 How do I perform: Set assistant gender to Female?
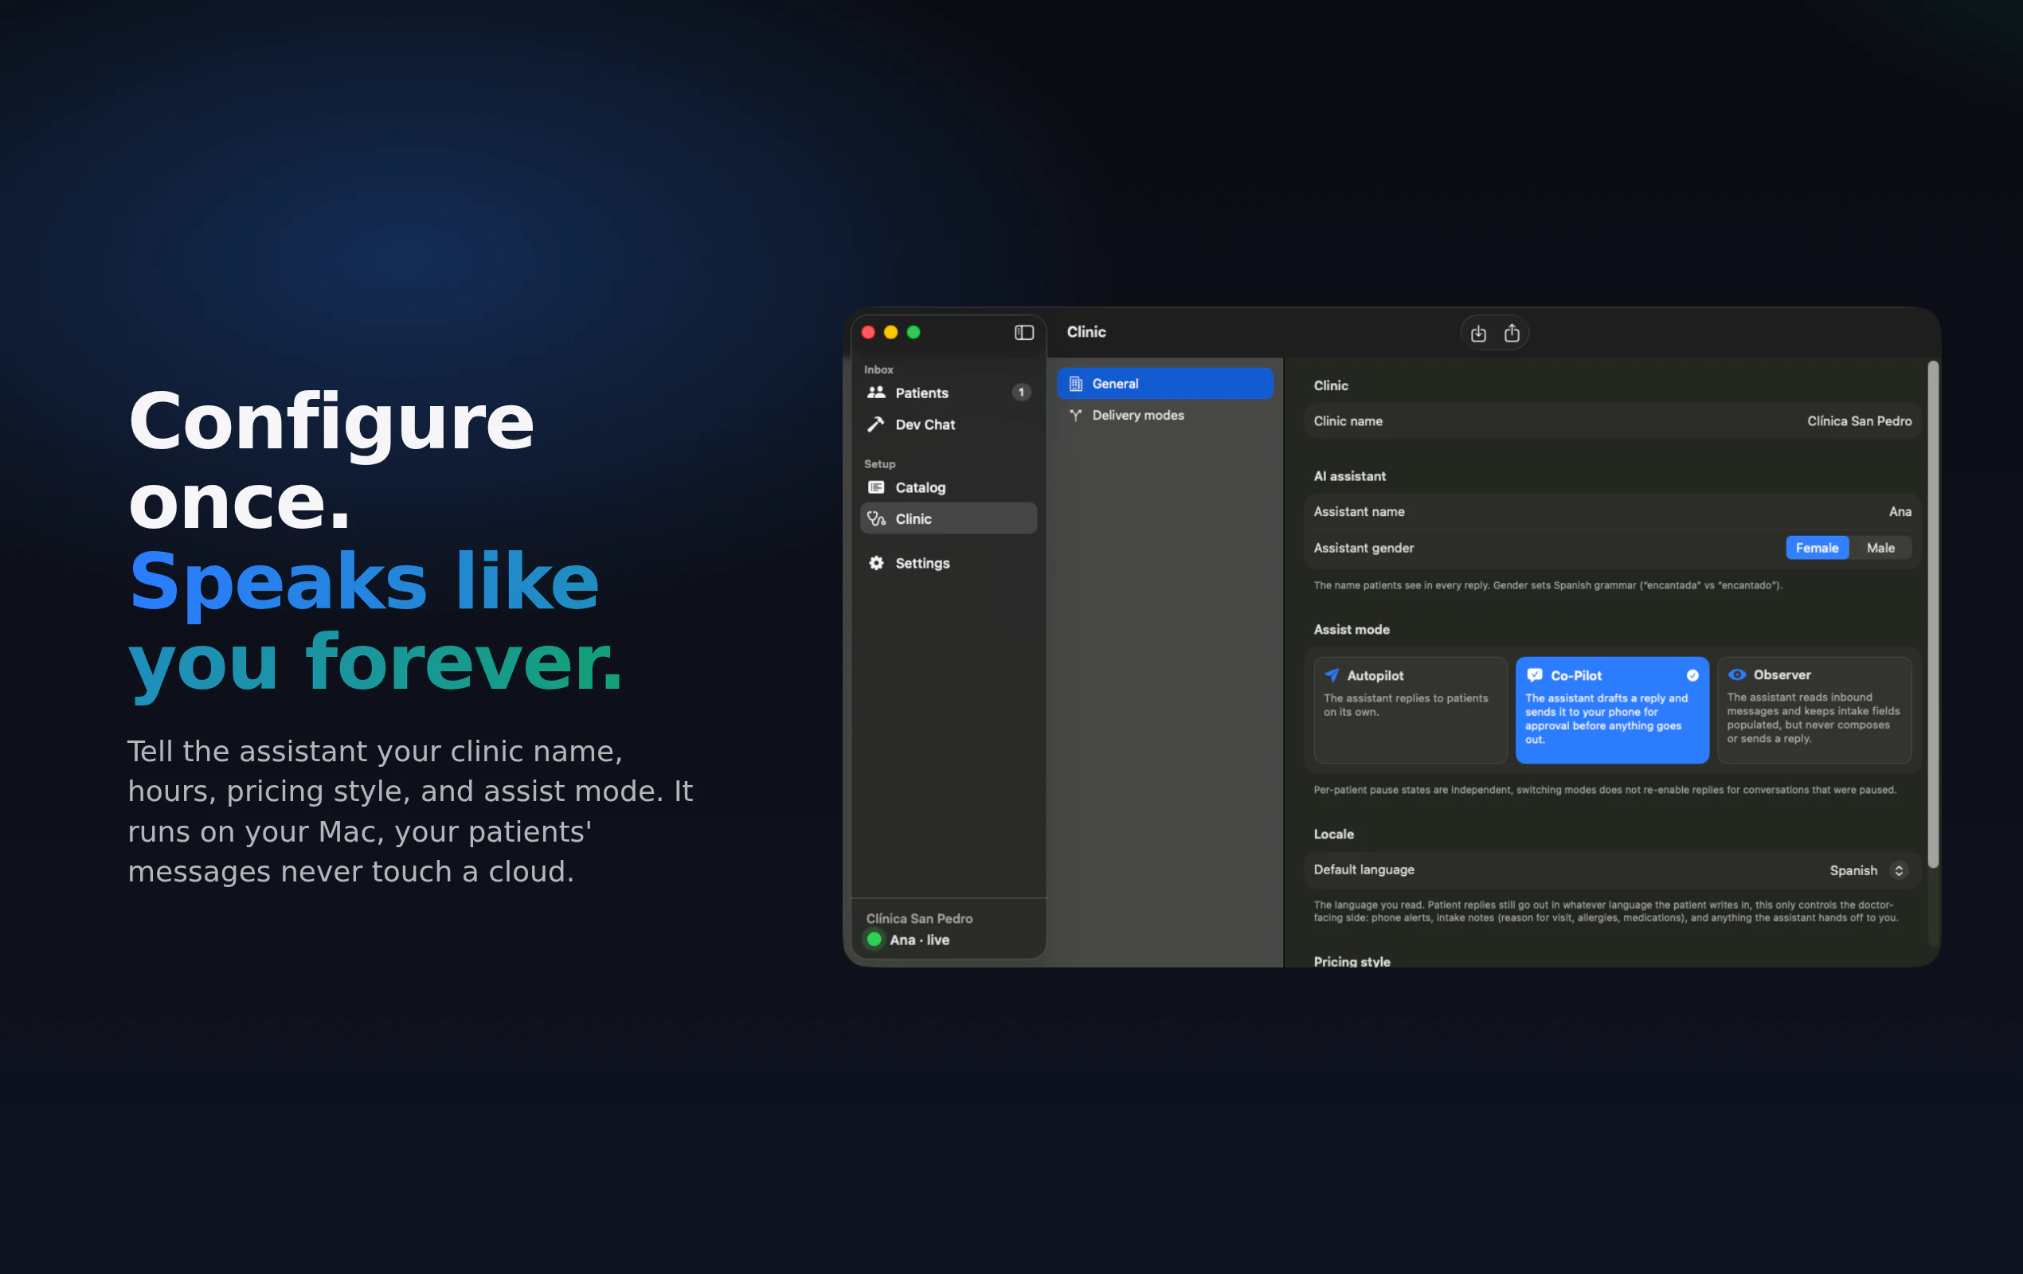[x=1817, y=548]
